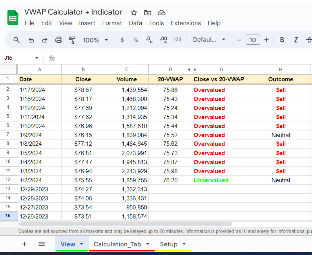Select the paint format roller icon
Screen dimensions: 312x255
click(72, 40)
